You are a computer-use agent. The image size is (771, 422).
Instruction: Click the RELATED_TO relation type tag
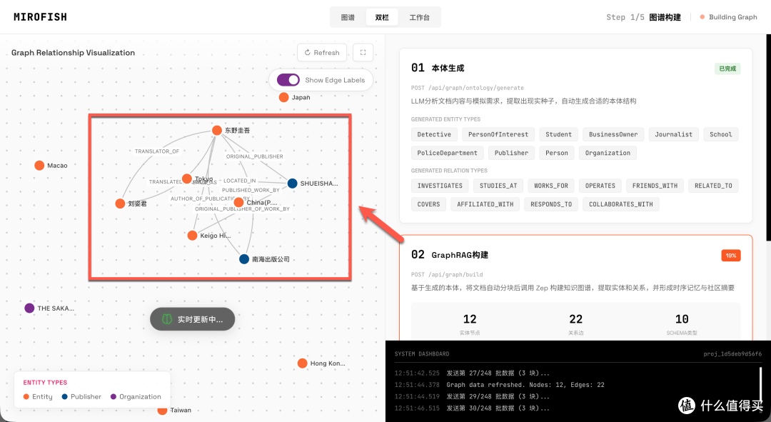tap(713, 186)
